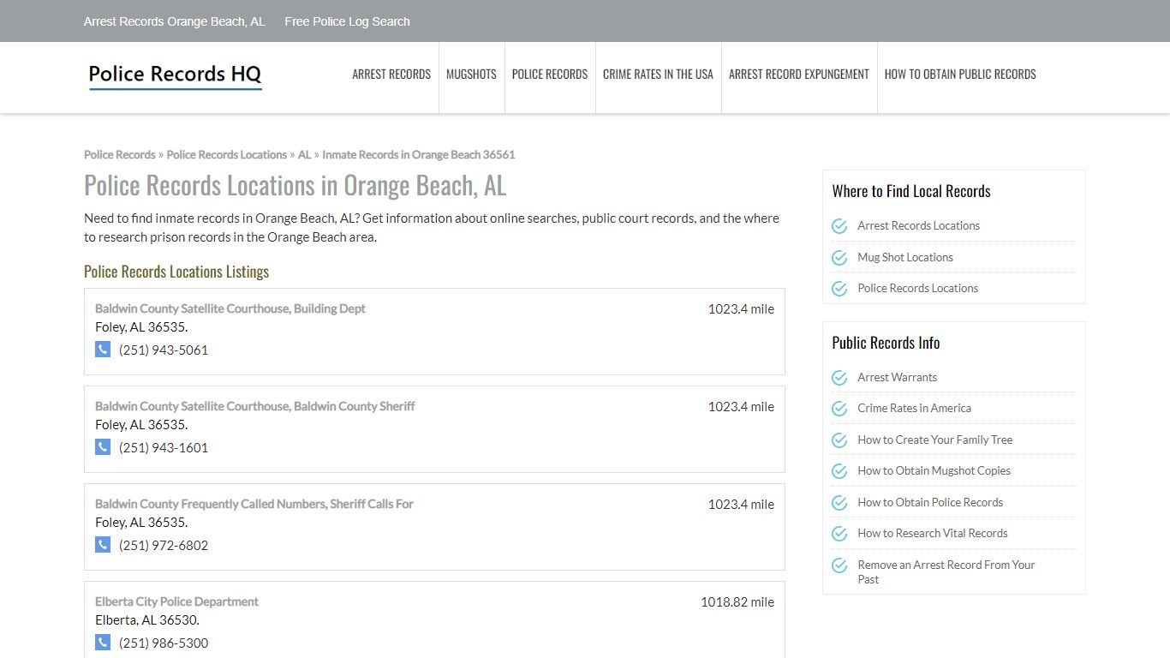The width and height of the screenshot is (1170, 658).
Task: Go to Crime Rates in the USA
Action: [x=658, y=75]
